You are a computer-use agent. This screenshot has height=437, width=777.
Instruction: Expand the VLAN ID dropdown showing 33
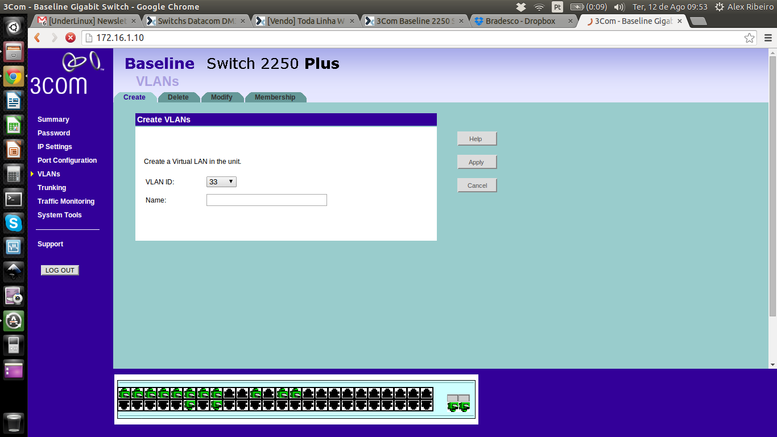point(221,182)
